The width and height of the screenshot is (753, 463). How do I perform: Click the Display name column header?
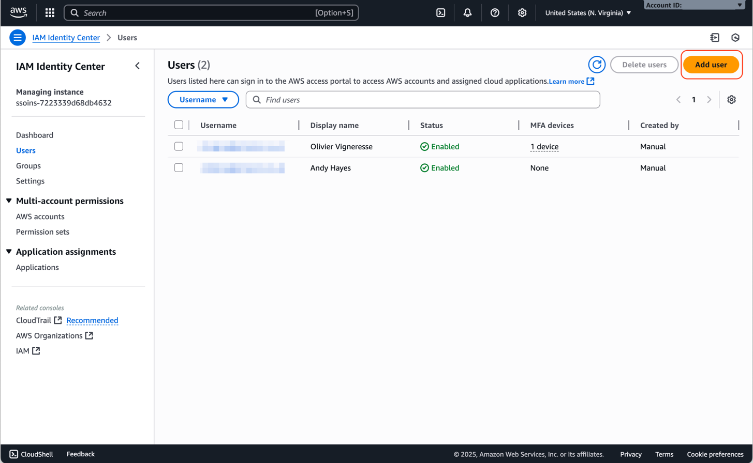(x=334, y=126)
